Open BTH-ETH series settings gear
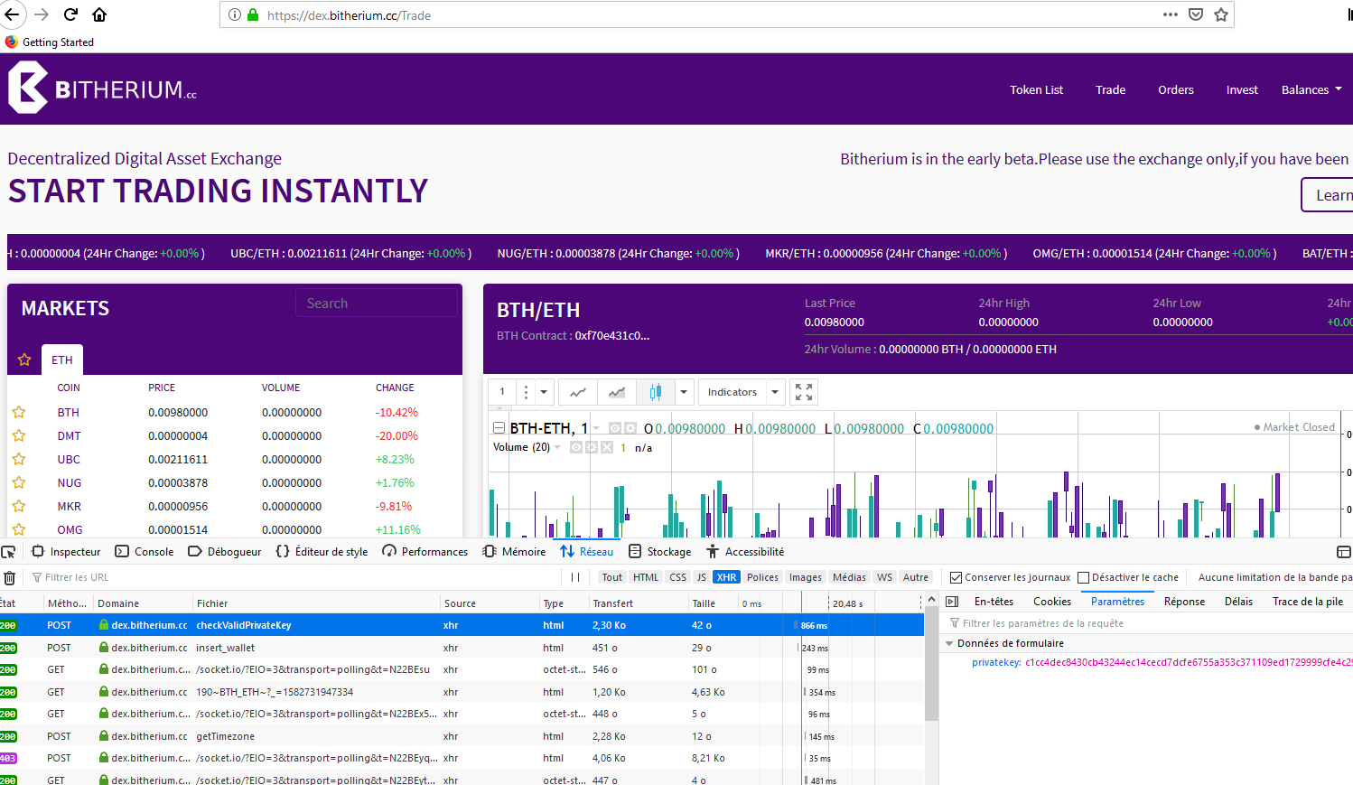1353x785 pixels. click(630, 428)
